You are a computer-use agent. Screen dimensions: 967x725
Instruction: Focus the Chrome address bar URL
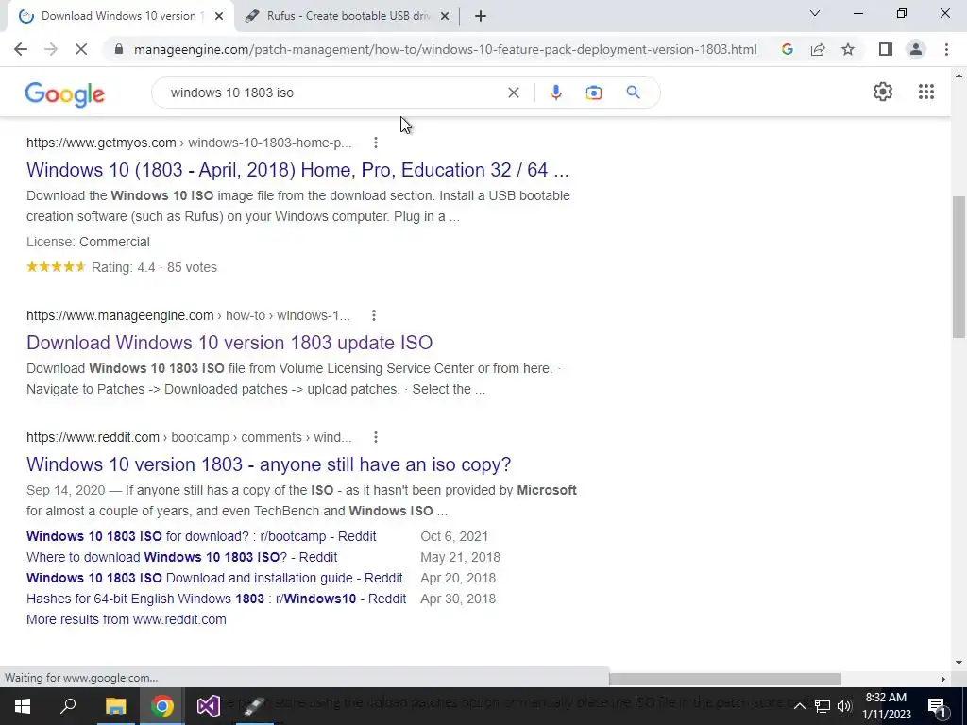coord(446,49)
